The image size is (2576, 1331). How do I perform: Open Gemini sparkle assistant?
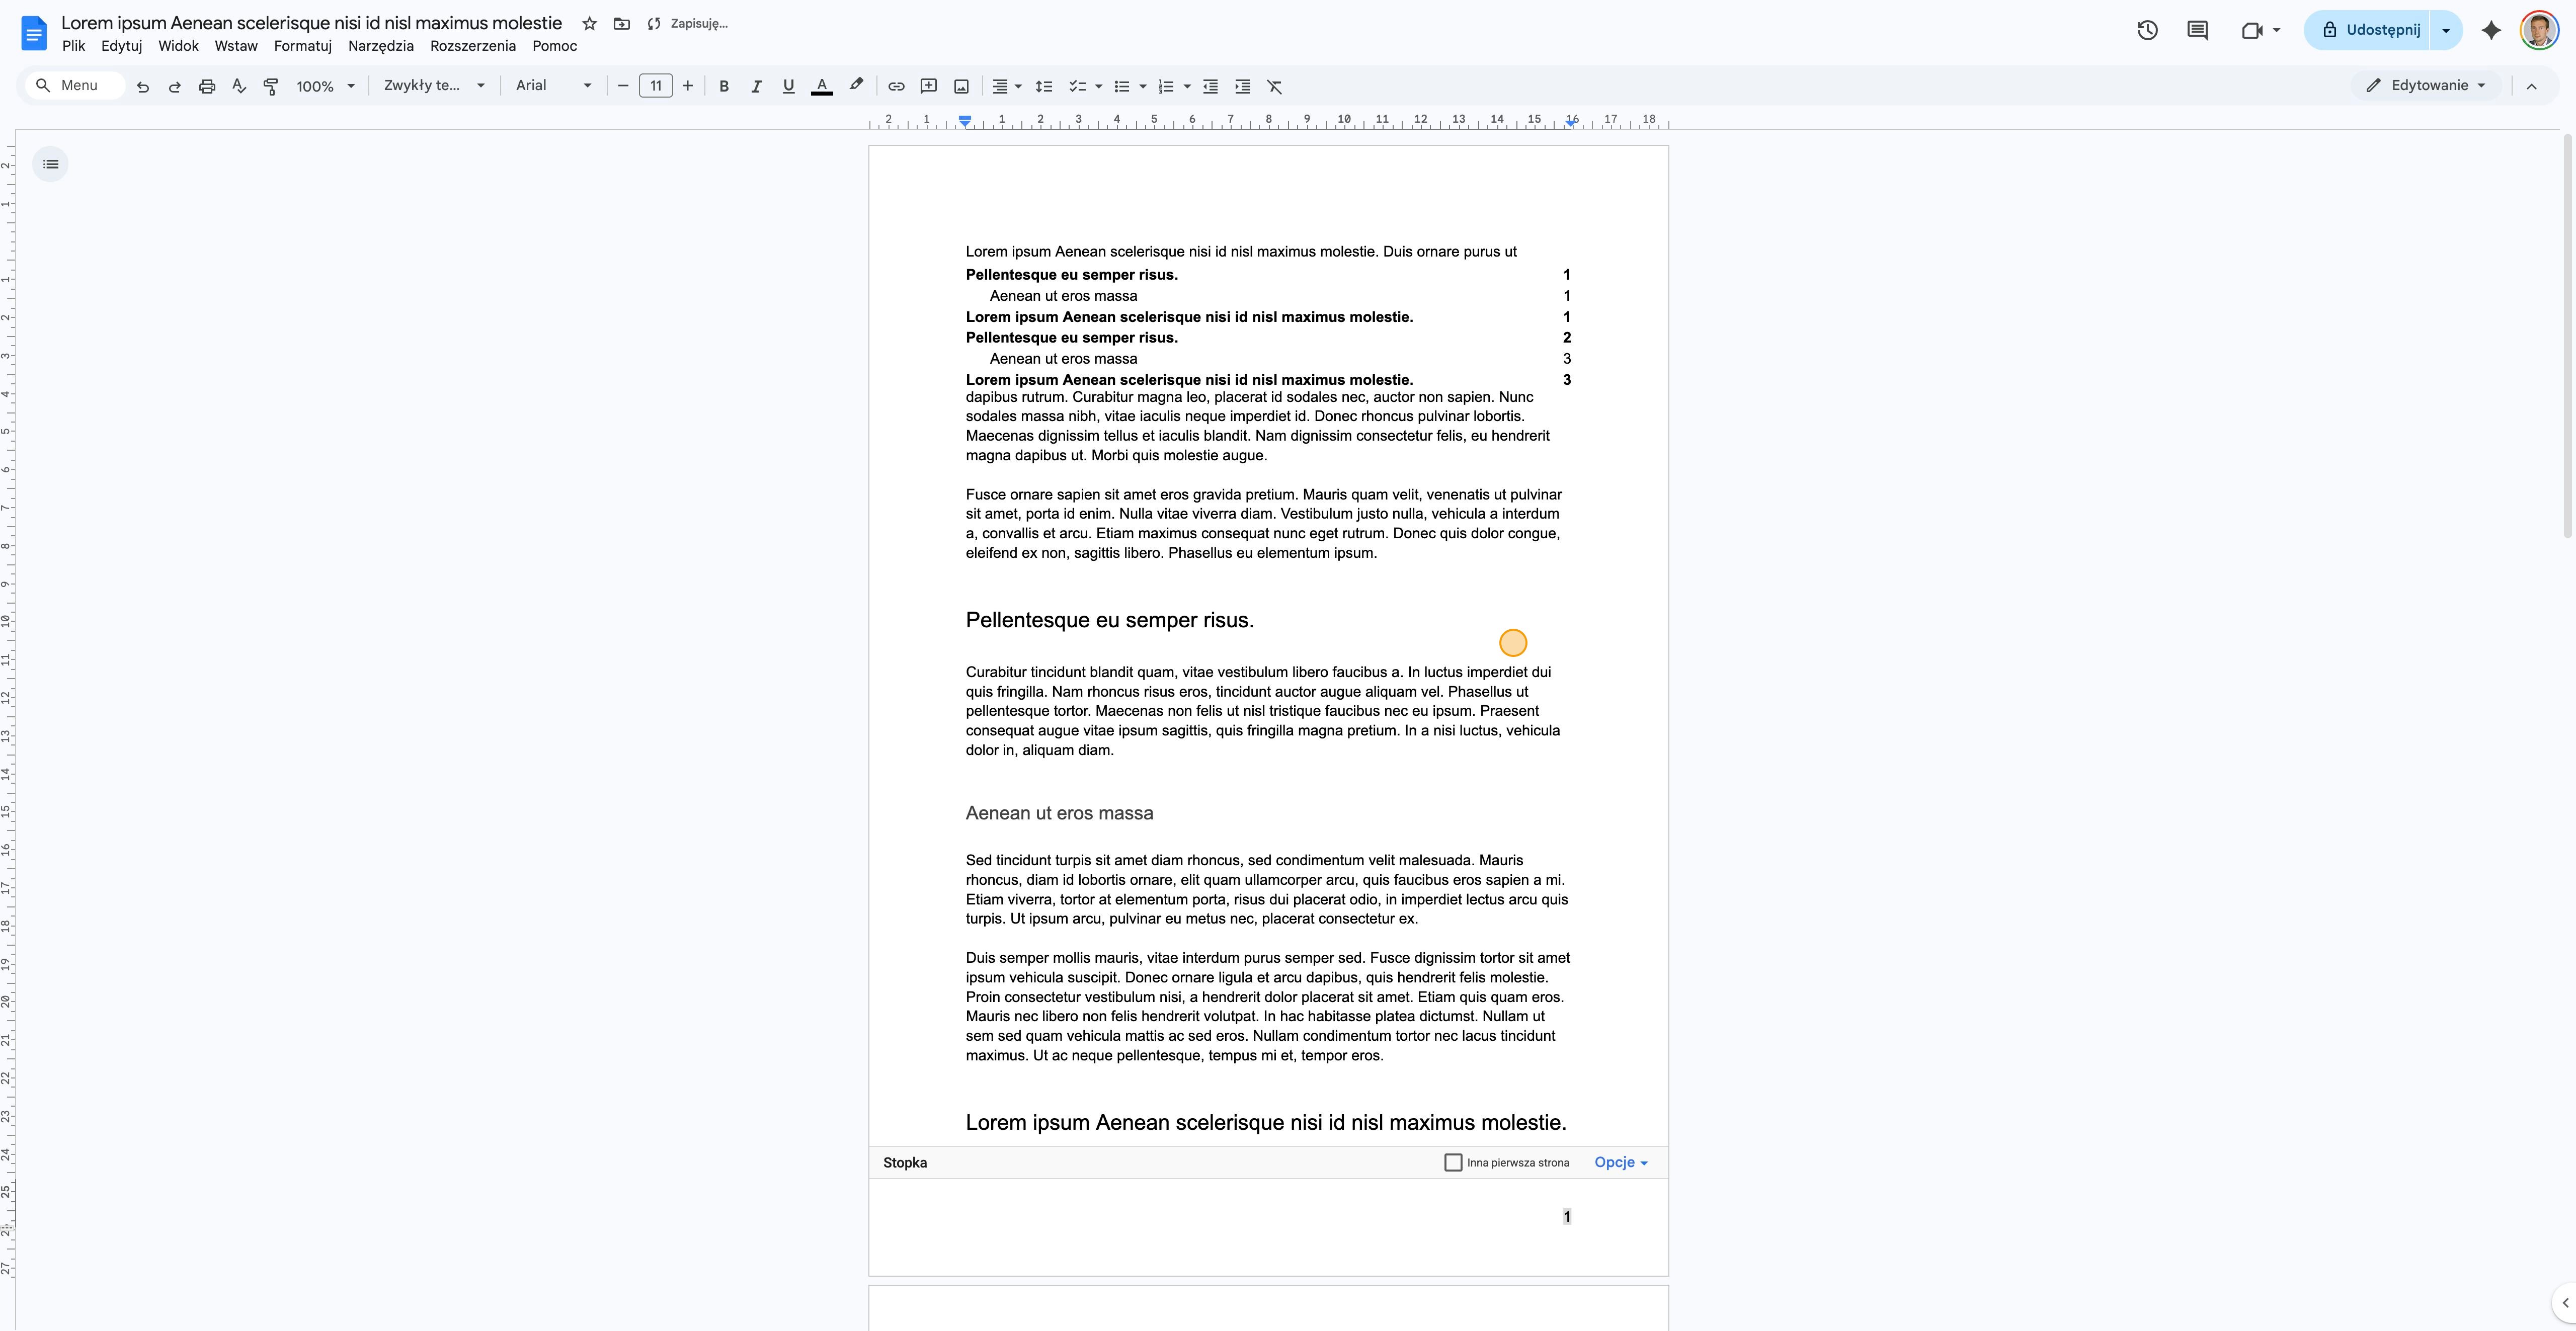pos(2492,30)
